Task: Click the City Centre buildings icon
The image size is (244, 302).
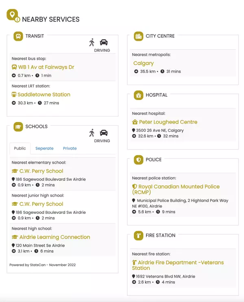Action: [x=139, y=36]
